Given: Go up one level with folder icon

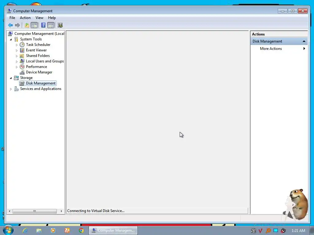Looking at the screenshot, I should pos(27,25).
